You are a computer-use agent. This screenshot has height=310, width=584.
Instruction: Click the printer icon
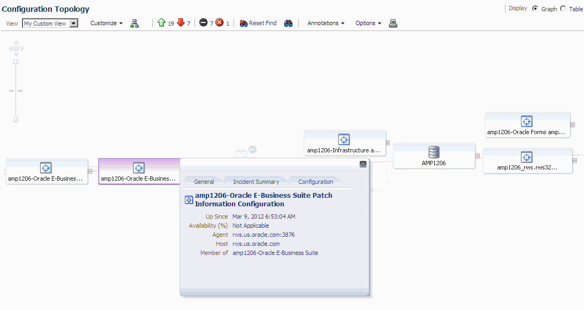tap(393, 24)
